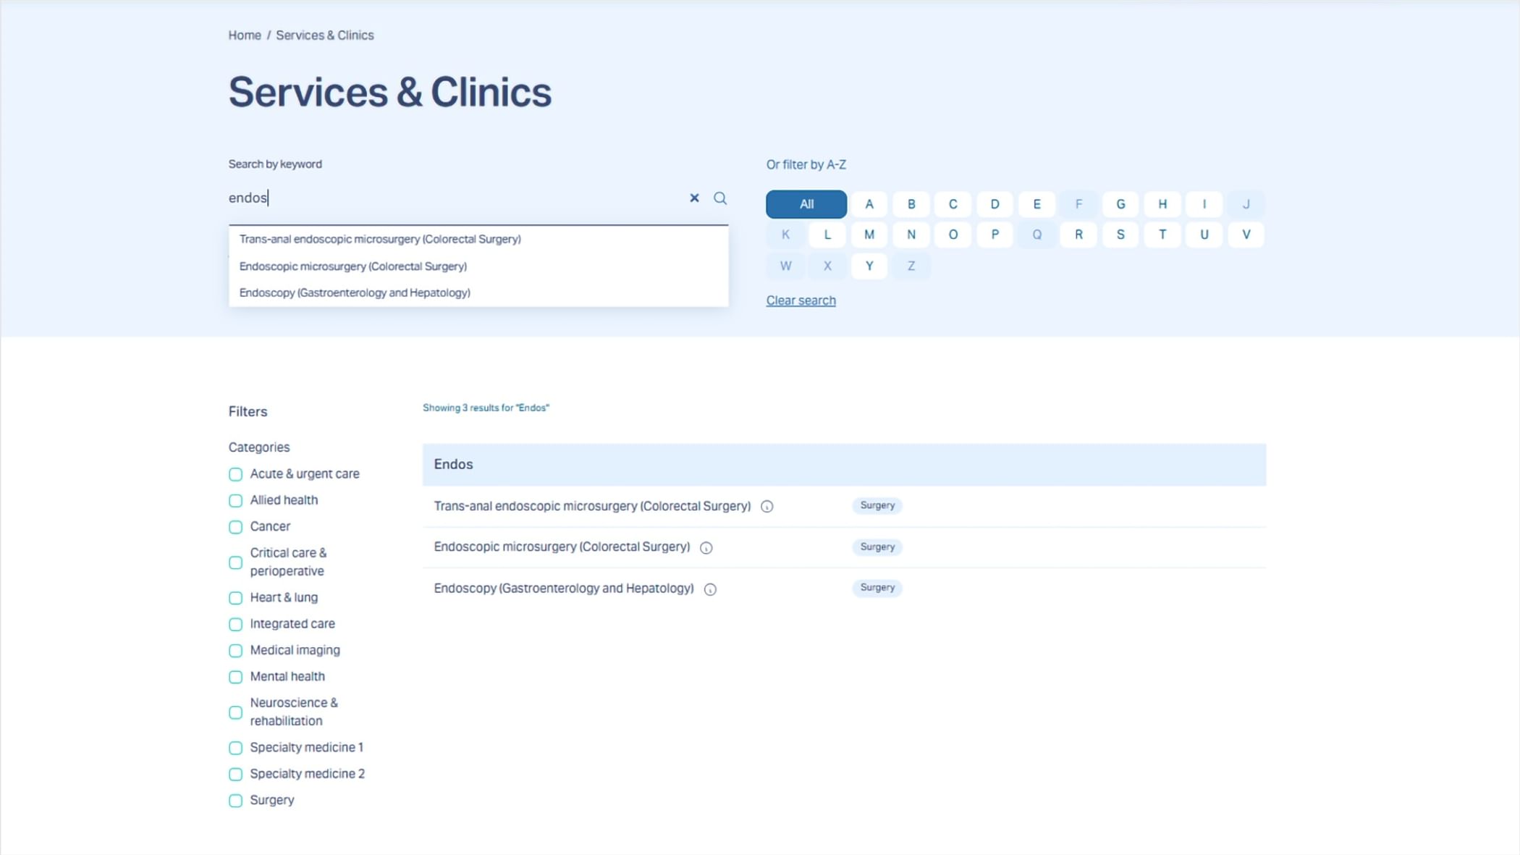The height and width of the screenshot is (855, 1520).
Task: Click Surgery tag on Endoscopic microsurgery row
Action: coord(877,547)
